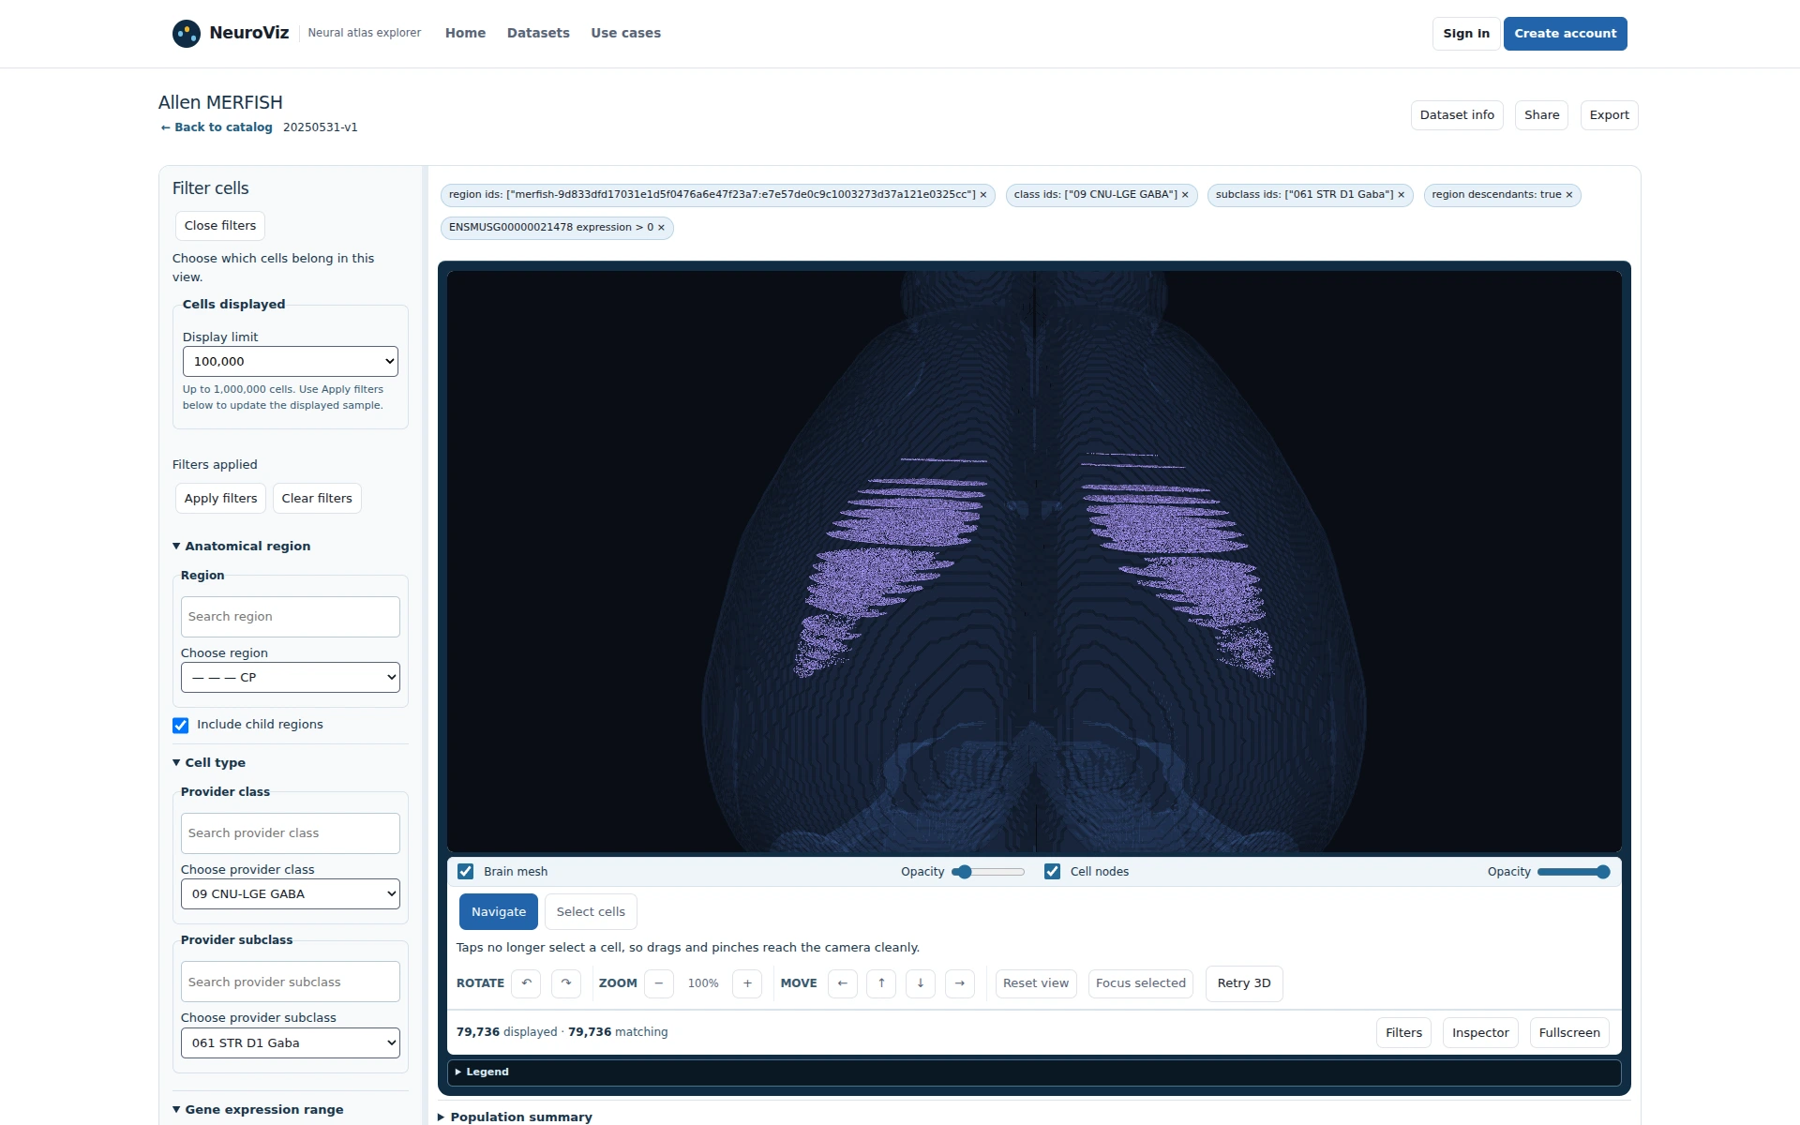Focus the Search region field
The height and width of the screenshot is (1125, 1800).
point(291,617)
